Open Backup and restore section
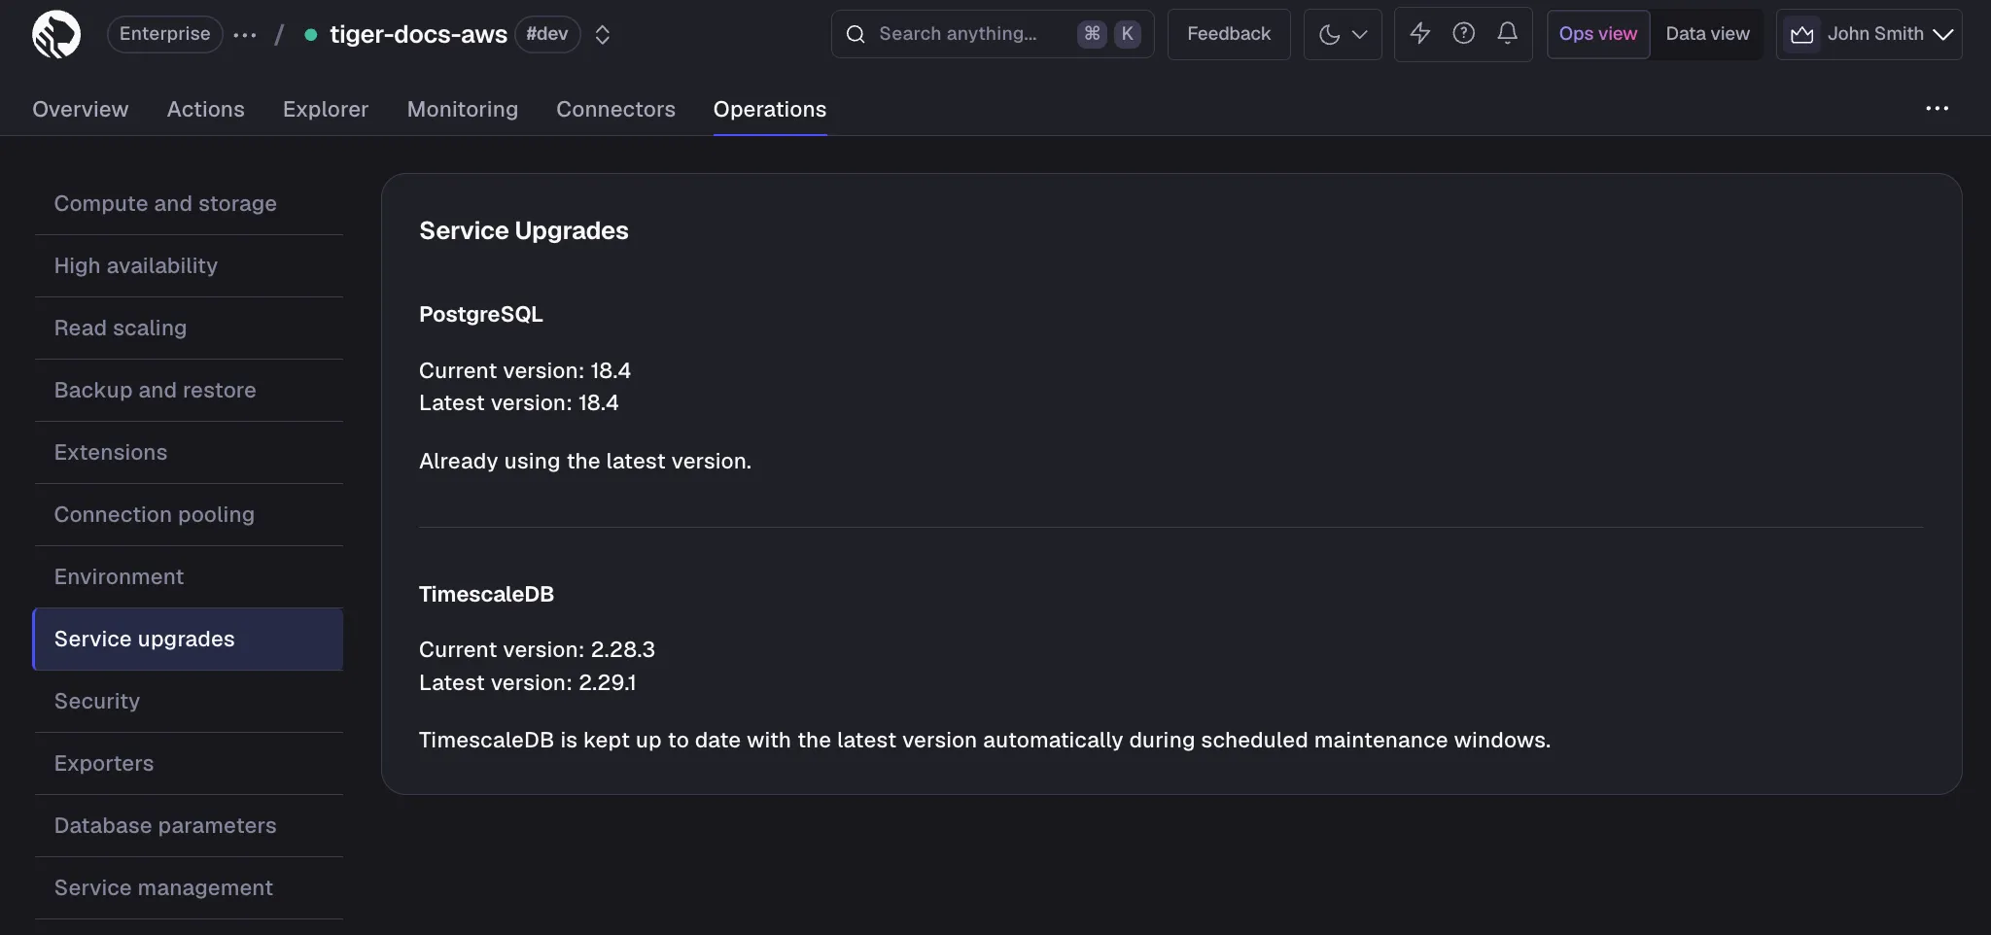Screen dimensions: 1991x935 [x=189, y=390]
